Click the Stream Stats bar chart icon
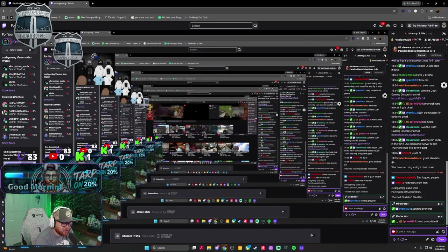This screenshot has width=448, height=252. point(117,236)
